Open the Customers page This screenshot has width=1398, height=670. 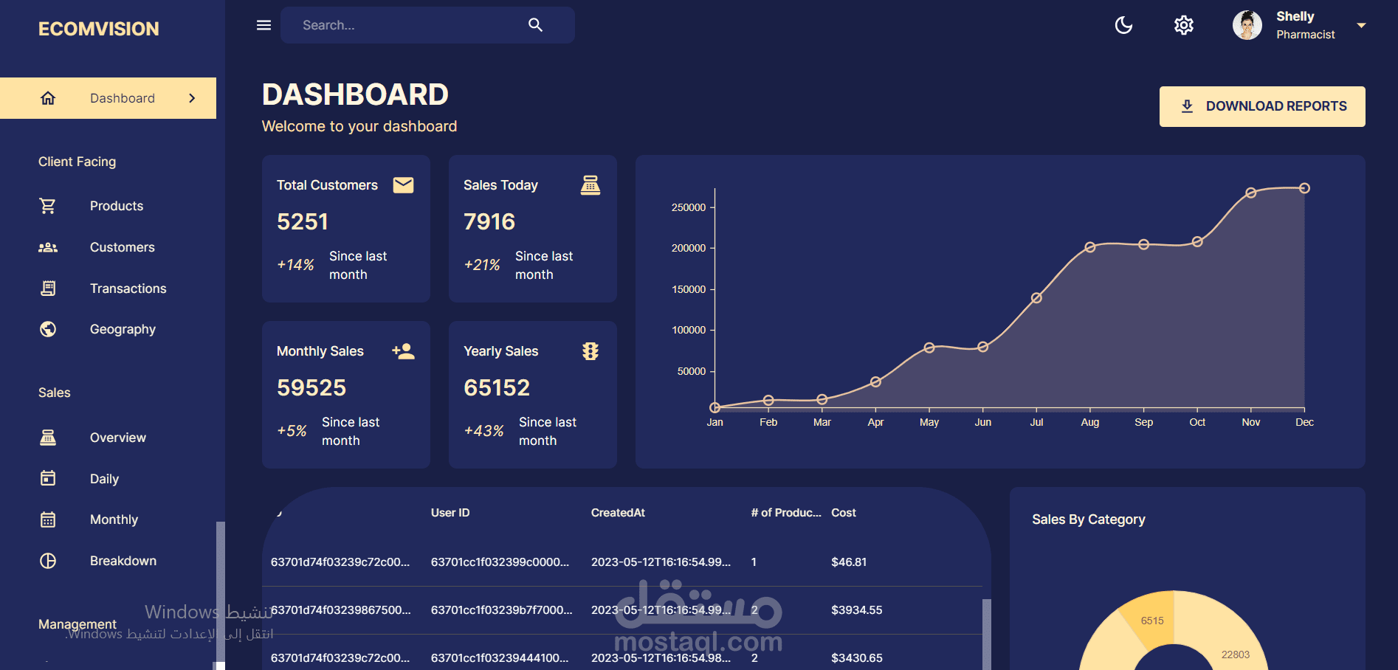(123, 247)
